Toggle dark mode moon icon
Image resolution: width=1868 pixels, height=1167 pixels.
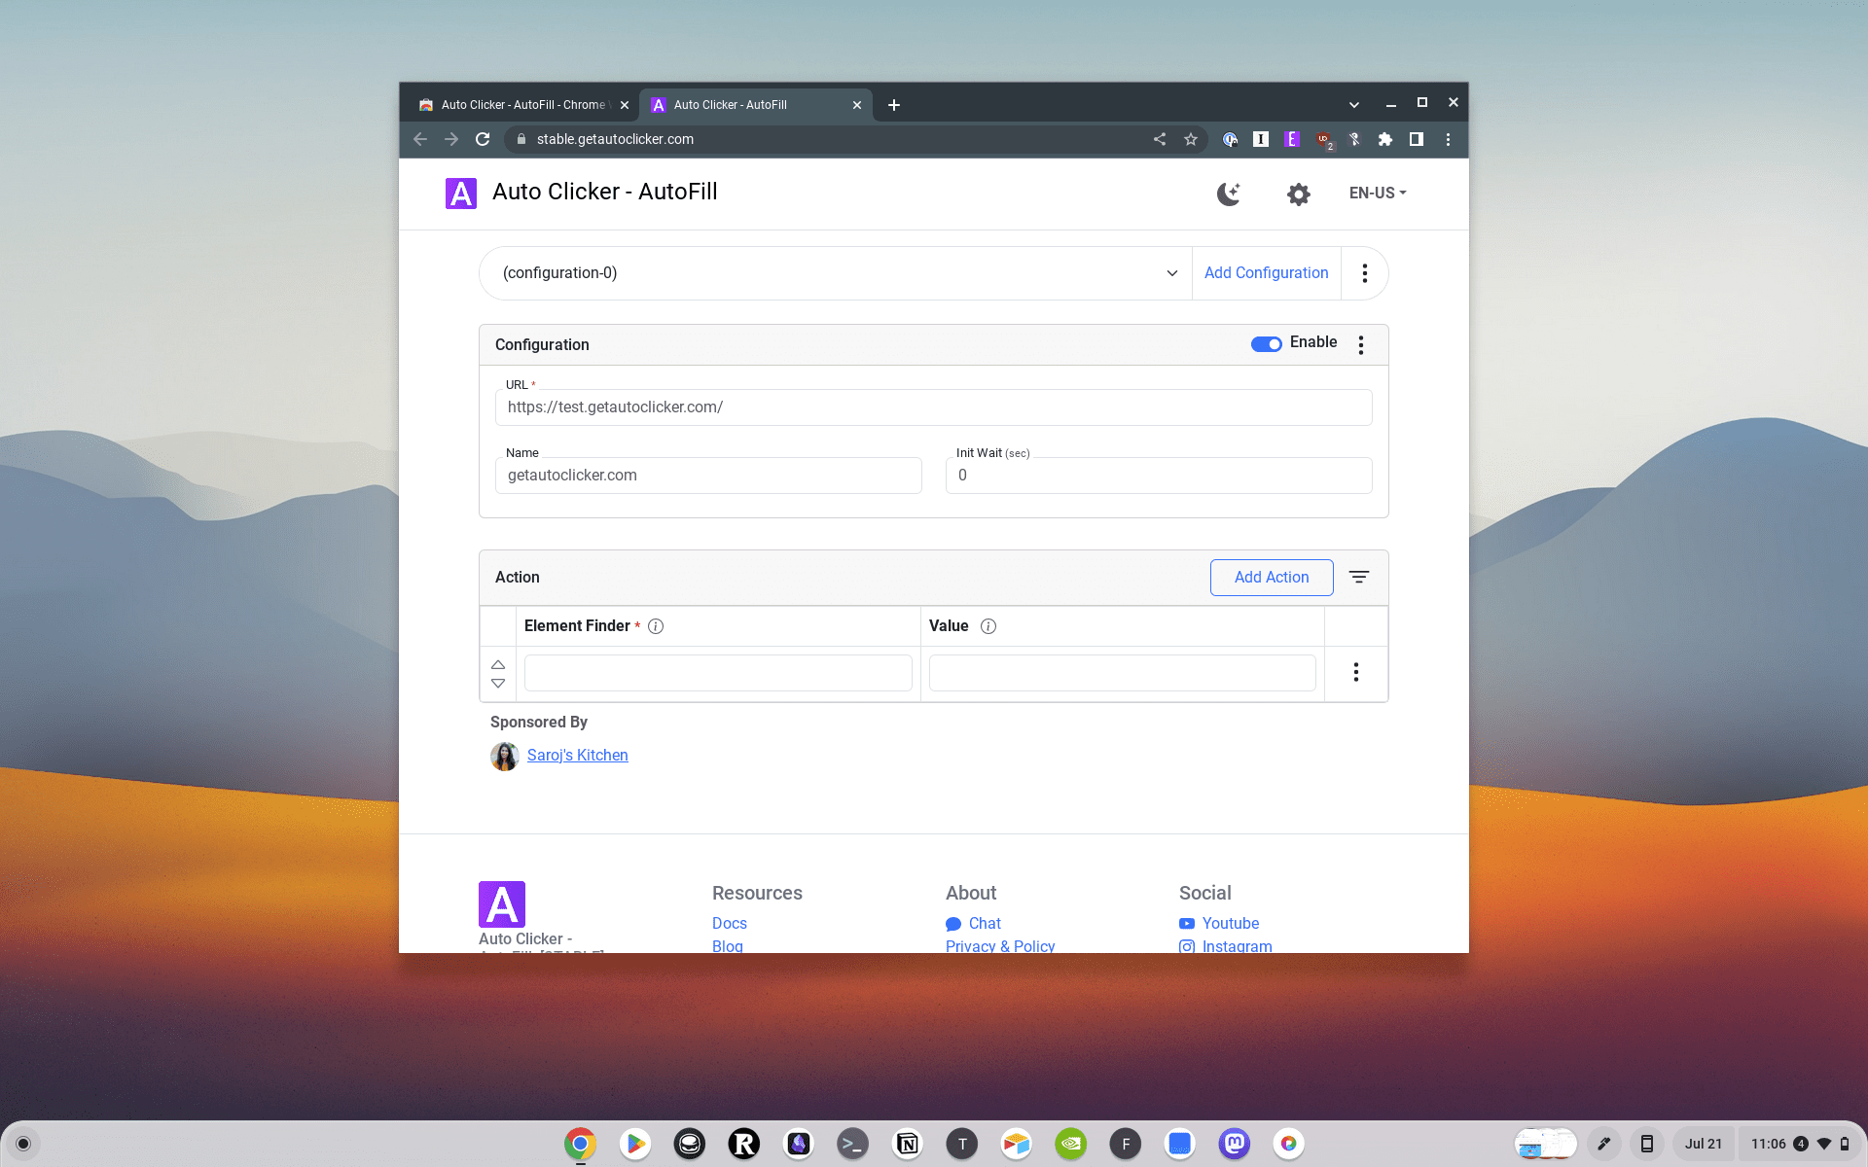tap(1229, 194)
